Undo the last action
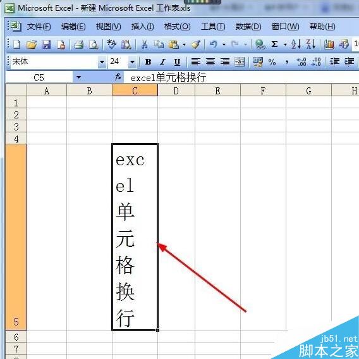359x359 pixels. tap(214, 44)
